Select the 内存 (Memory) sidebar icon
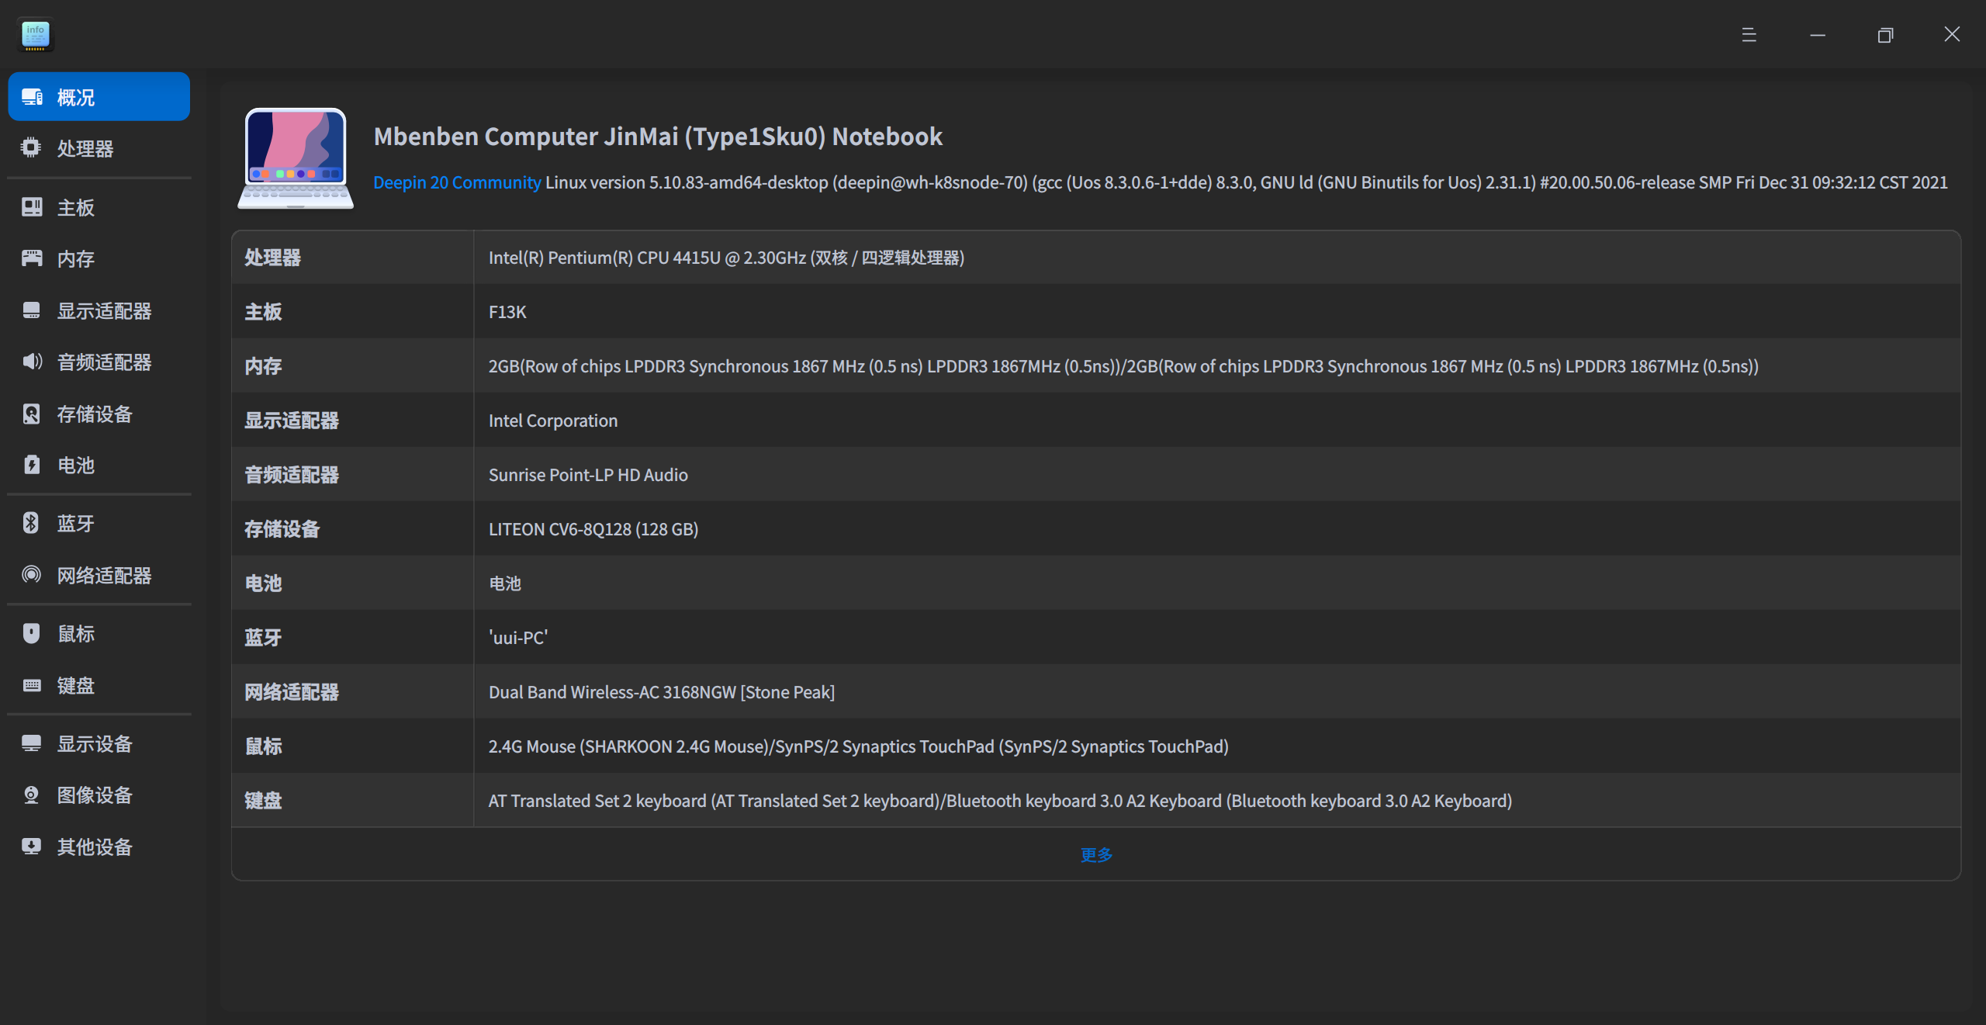 pos(31,258)
